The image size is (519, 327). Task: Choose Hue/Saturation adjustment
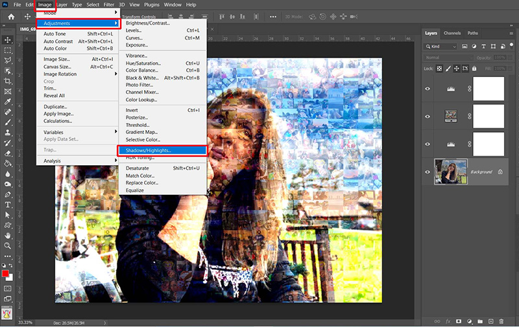[163, 63]
